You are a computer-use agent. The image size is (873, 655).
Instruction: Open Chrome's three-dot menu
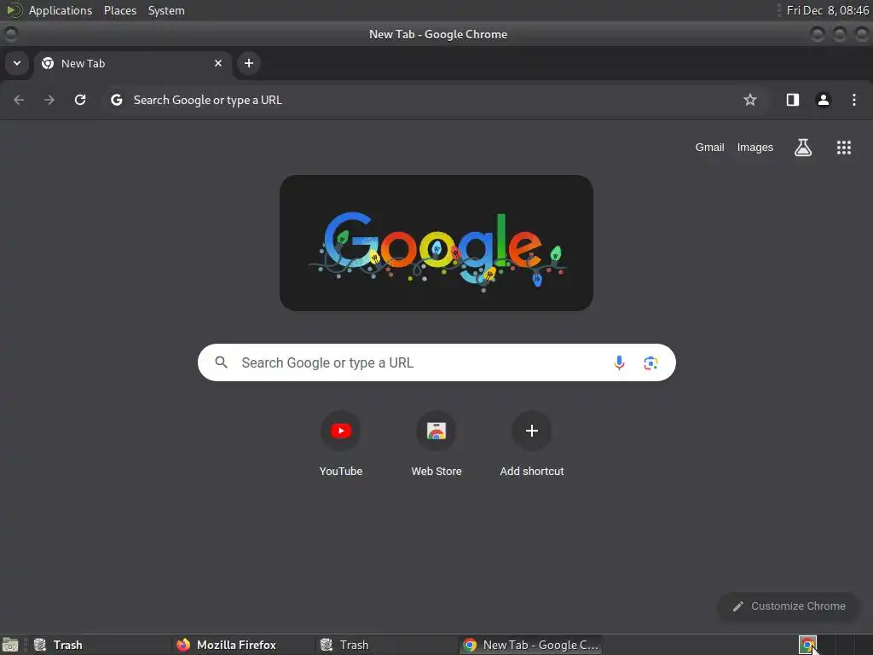(854, 100)
